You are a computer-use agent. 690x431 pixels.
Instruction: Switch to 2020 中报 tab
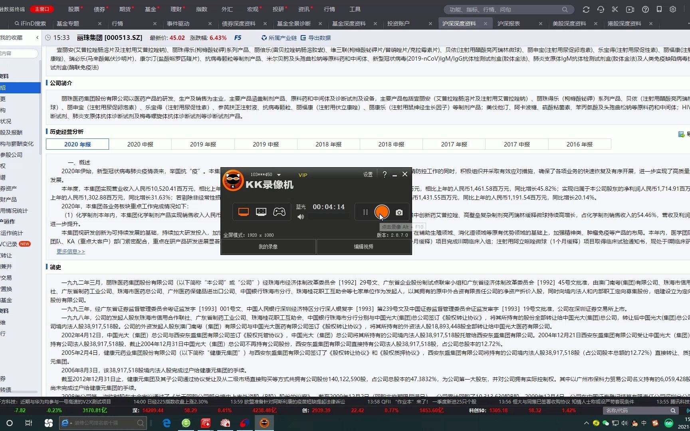click(x=140, y=144)
